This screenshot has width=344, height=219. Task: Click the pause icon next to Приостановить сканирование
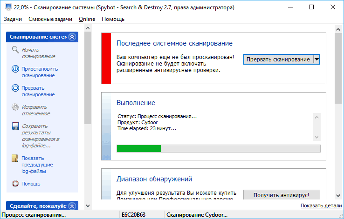15,69
